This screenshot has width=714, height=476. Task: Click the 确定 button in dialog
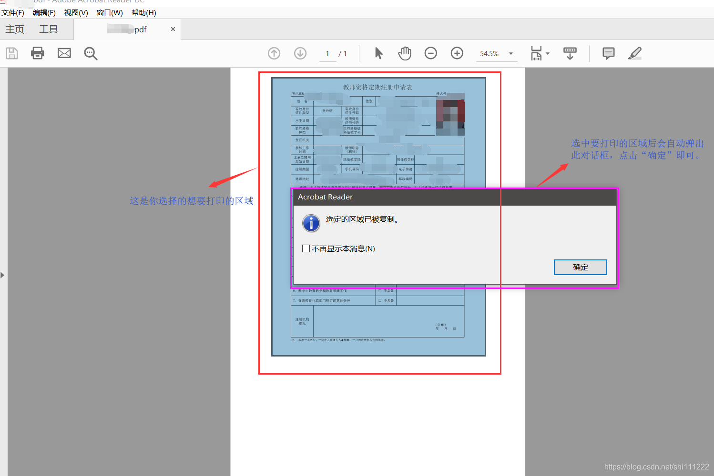pyautogui.click(x=581, y=267)
